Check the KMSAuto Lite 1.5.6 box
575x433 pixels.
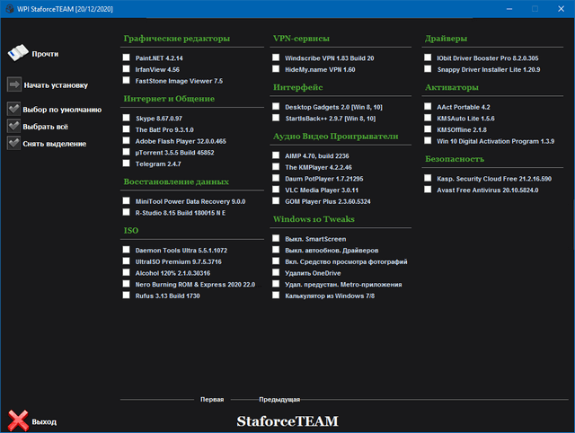[429, 118]
